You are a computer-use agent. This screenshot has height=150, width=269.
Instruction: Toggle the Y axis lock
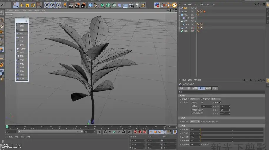[x=53, y=5]
